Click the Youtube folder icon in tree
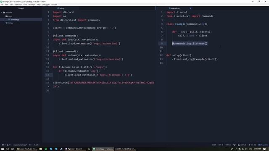 pyautogui.click(x=4, y=13)
